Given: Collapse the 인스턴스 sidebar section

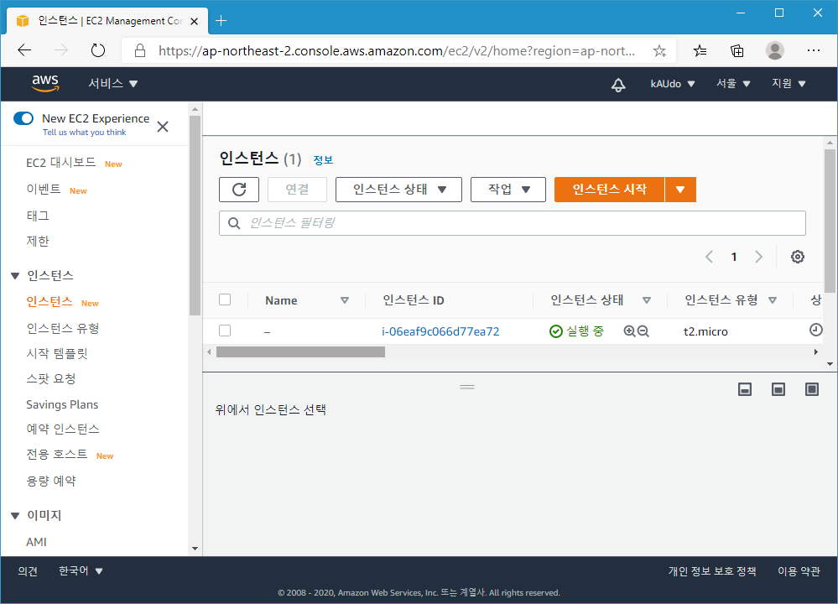Looking at the screenshot, I should pyautogui.click(x=15, y=276).
